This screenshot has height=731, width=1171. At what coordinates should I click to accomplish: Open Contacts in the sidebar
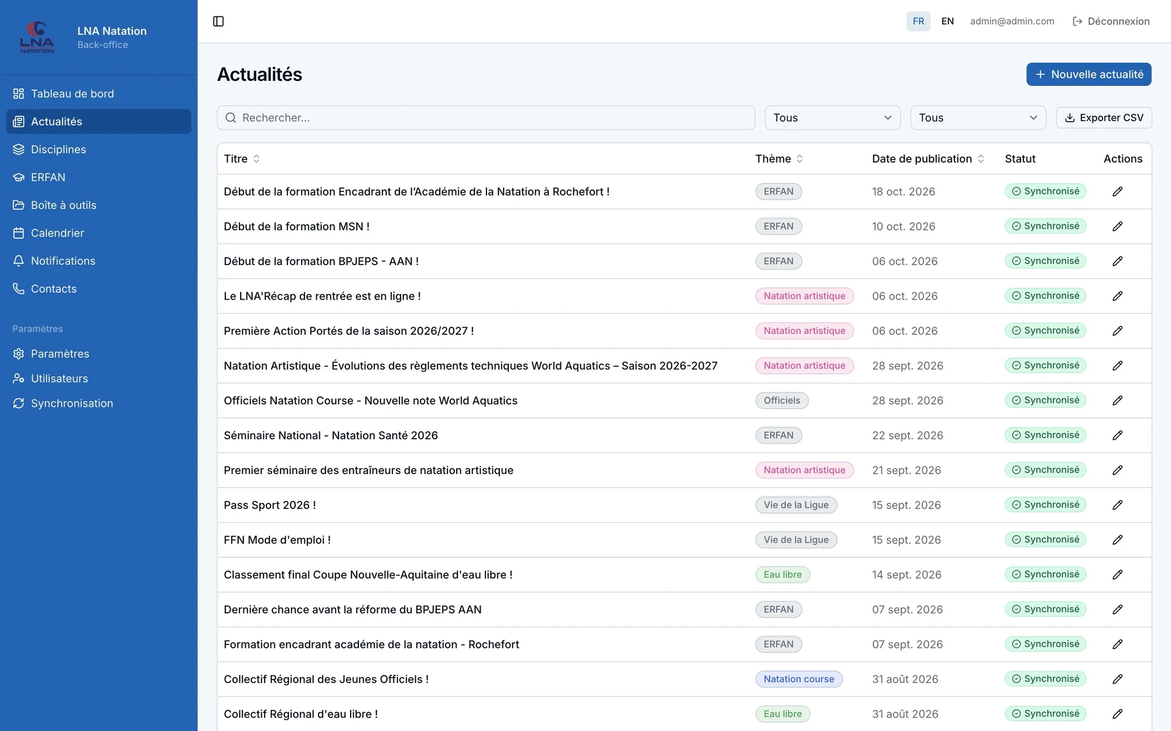pyautogui.click(x=98, y=289)
